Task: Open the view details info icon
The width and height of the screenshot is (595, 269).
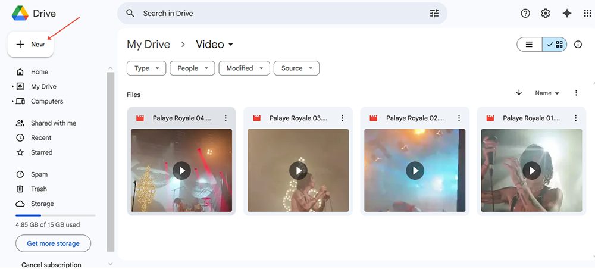Action: click(578, 45)
